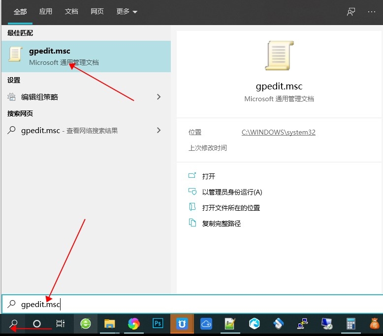Expand the gpedit.msc web search arrow
The height and width of the screenshot is (336, 383).
pyautogui.click(x=159, y=130)
